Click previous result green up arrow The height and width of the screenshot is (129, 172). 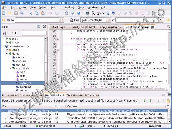(x=144, y=101)
